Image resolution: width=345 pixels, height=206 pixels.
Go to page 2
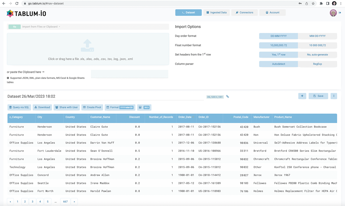[x=25, y=202]
